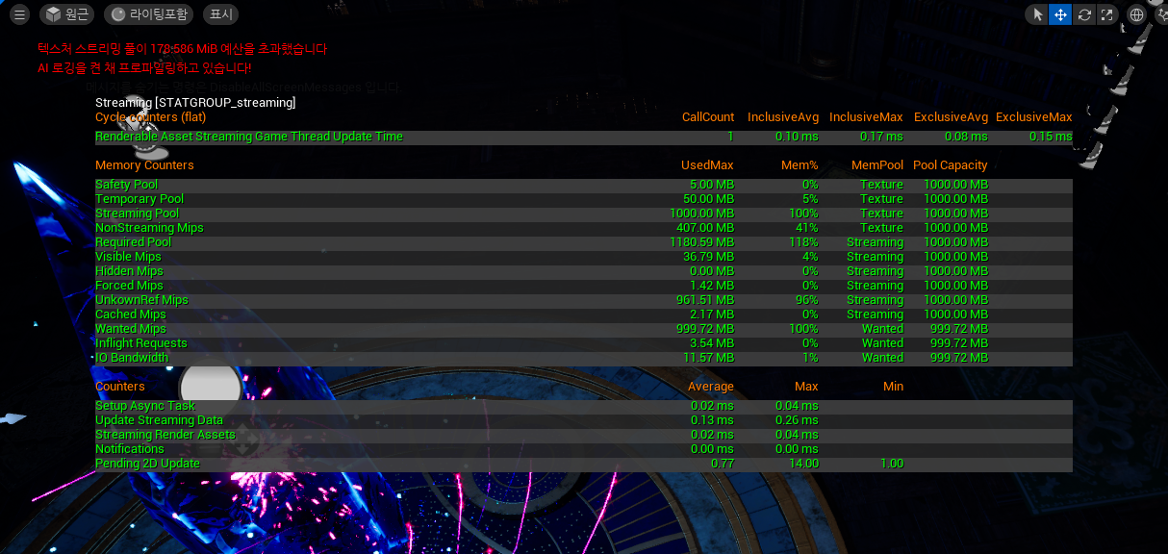The image size is (1168, 554).
Task: Open the 원근 perspective view dropdown
Action: (x=67, y=14)
